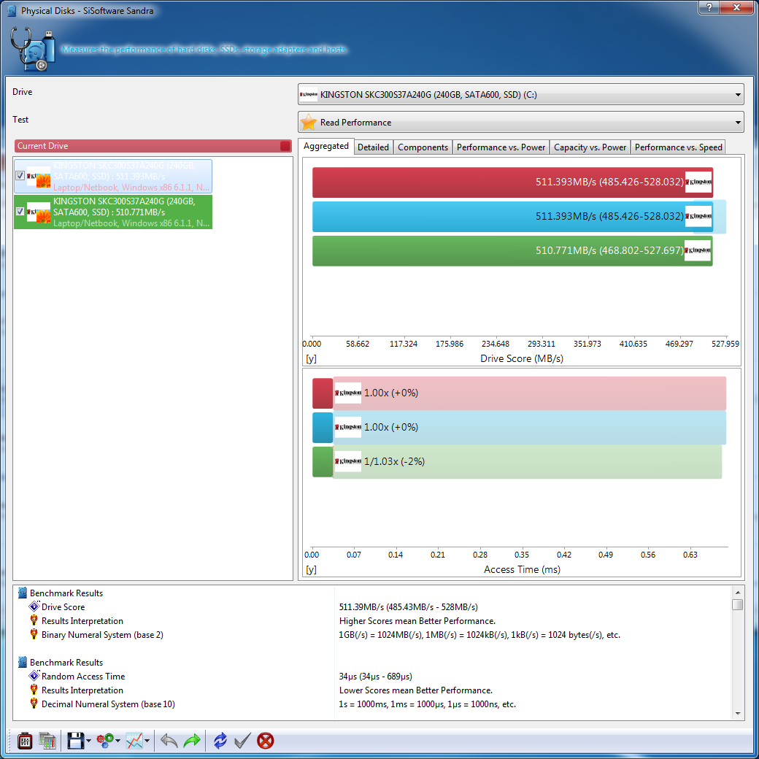759x759 pixels.
Task: Click 'Higher Scores mean Better Performance.' text
Action: pyautogui.click(x=417, y=621)
